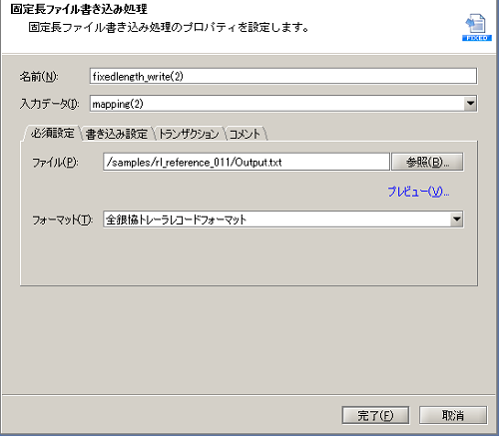Click the ファイル(P) label
This screenshot has width=499, height=436.
(x=55, y=163)
